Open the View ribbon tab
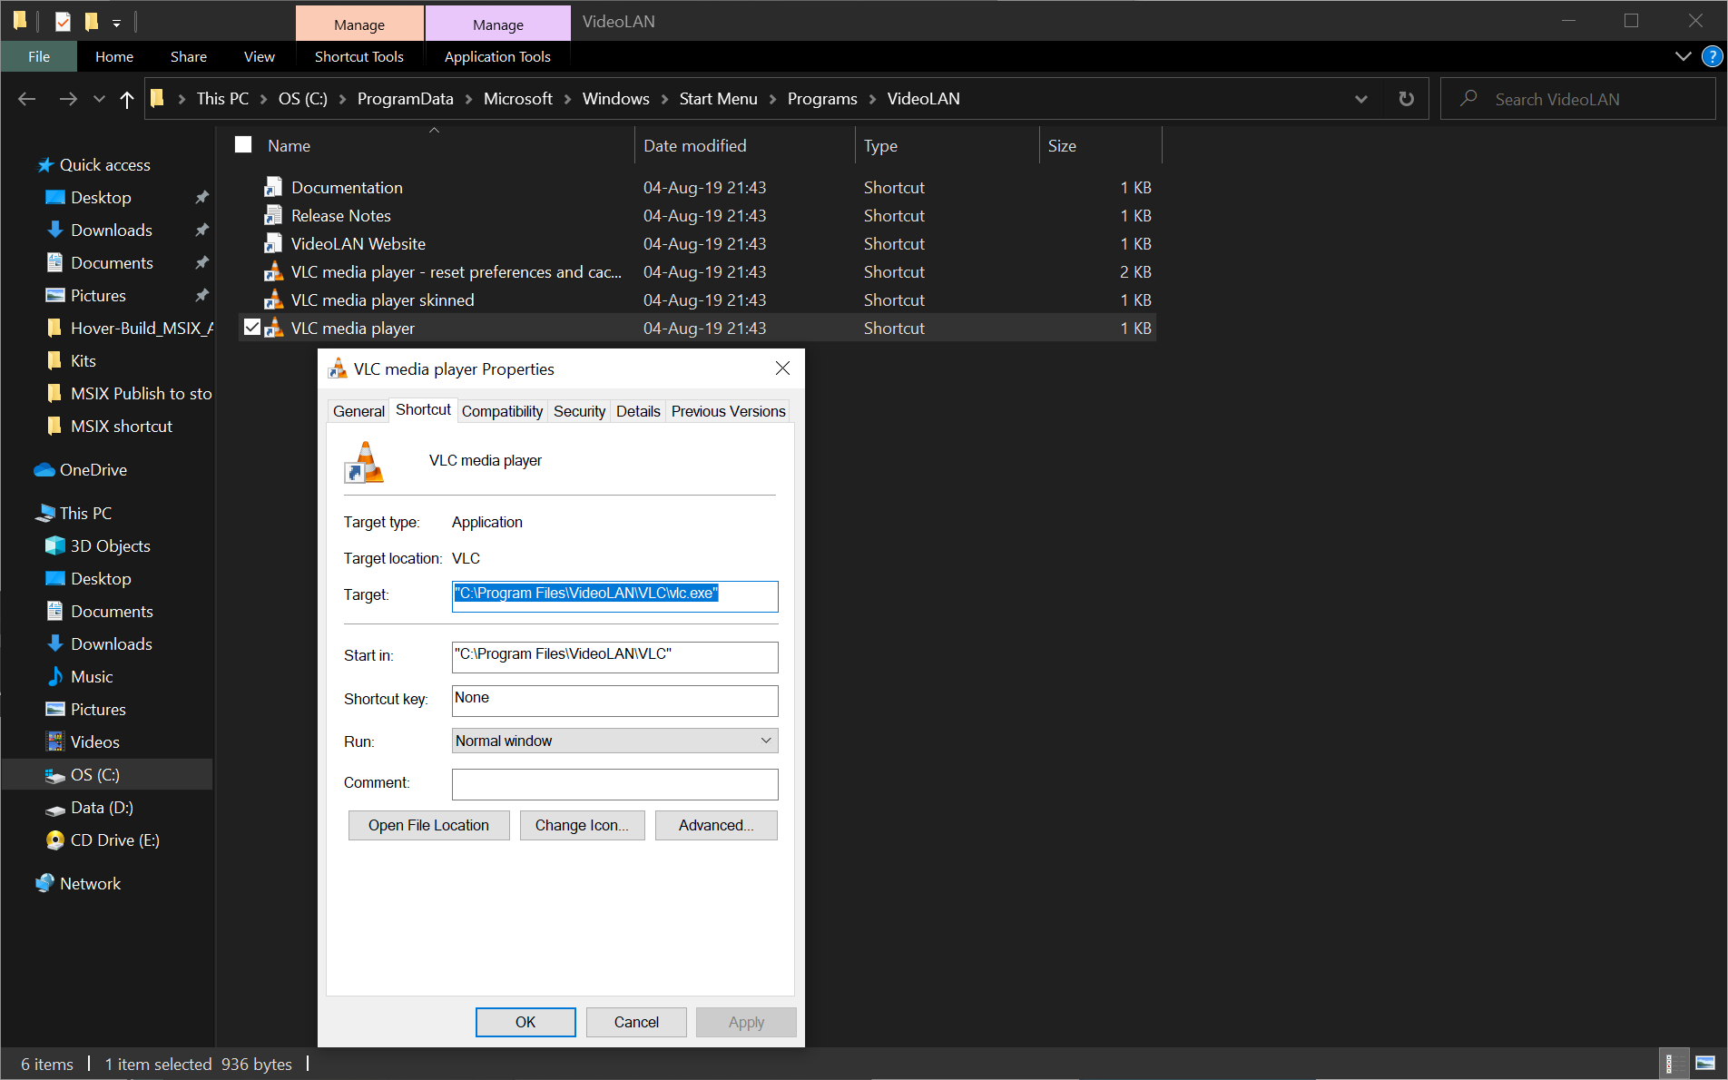Viewport: 1728px width, 1080px height. [260, 56]
